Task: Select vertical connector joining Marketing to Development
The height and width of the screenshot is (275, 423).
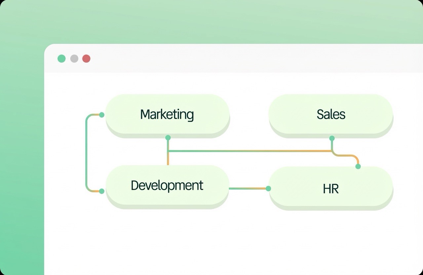Action: (168, 159)
